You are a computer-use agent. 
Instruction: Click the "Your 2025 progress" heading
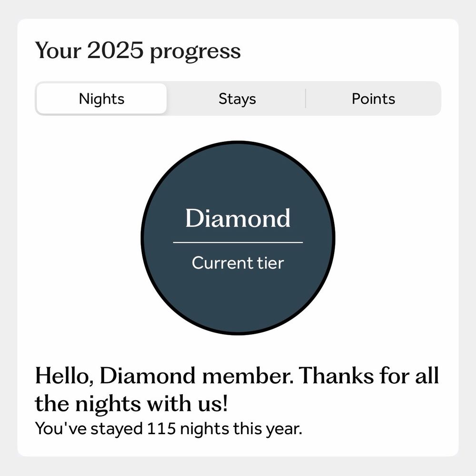click(x=138, y=51)
